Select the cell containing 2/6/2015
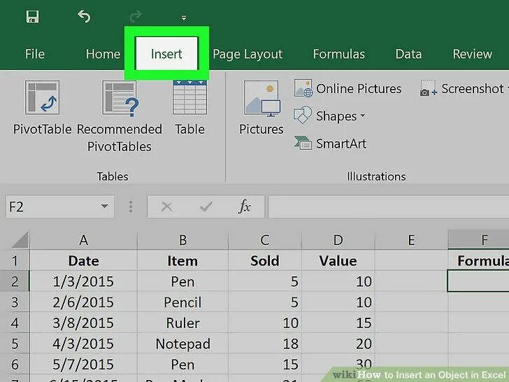Screen dimensions: 509x382 83,302
